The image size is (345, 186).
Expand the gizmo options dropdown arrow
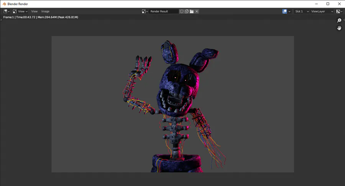point(289,11)
